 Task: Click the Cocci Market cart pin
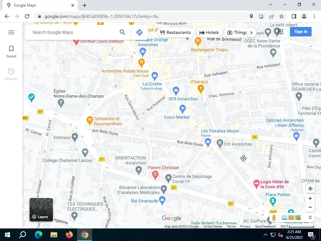[182, 109]
